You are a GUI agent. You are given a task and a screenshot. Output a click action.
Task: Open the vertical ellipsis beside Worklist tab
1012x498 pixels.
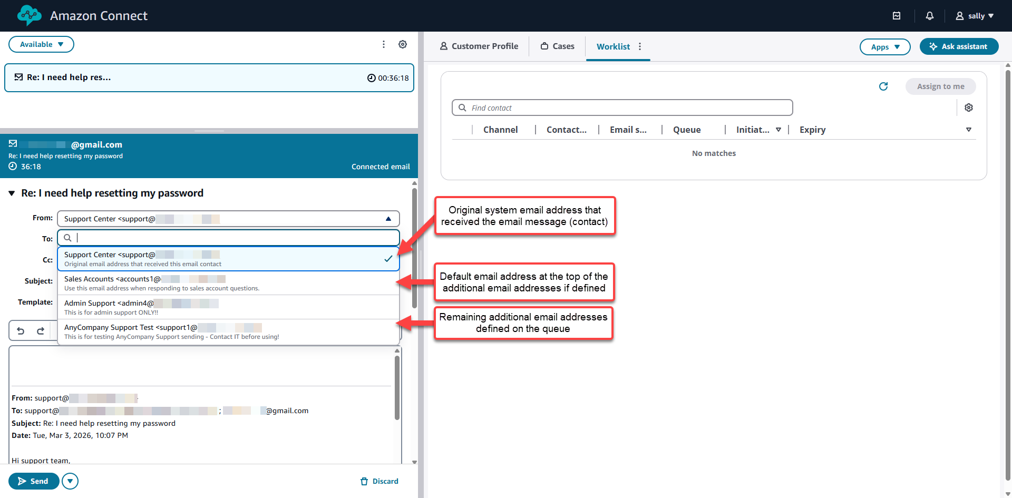tap(640, 47)
